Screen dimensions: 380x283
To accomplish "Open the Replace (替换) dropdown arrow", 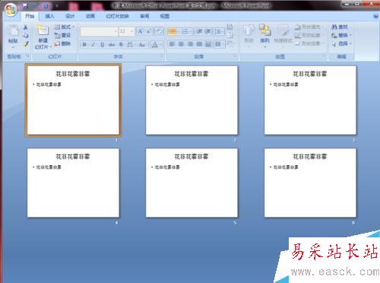I will 350,36.
